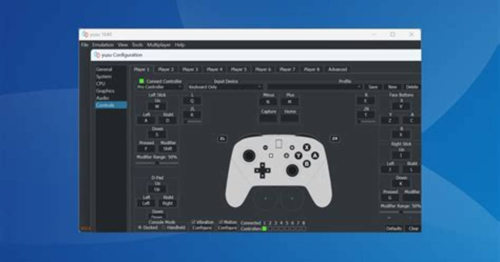Click the D-pad on the controller image
The height and width of the screenshot is (262, 500).
pos(263,170)
